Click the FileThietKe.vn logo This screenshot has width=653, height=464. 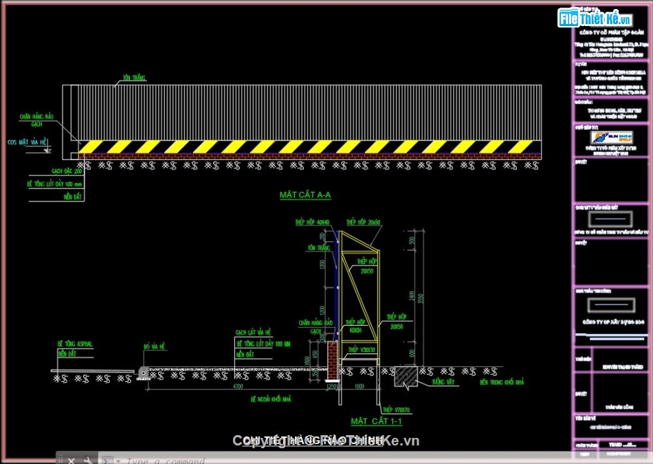pyautogui.click(x=595, y=19)
